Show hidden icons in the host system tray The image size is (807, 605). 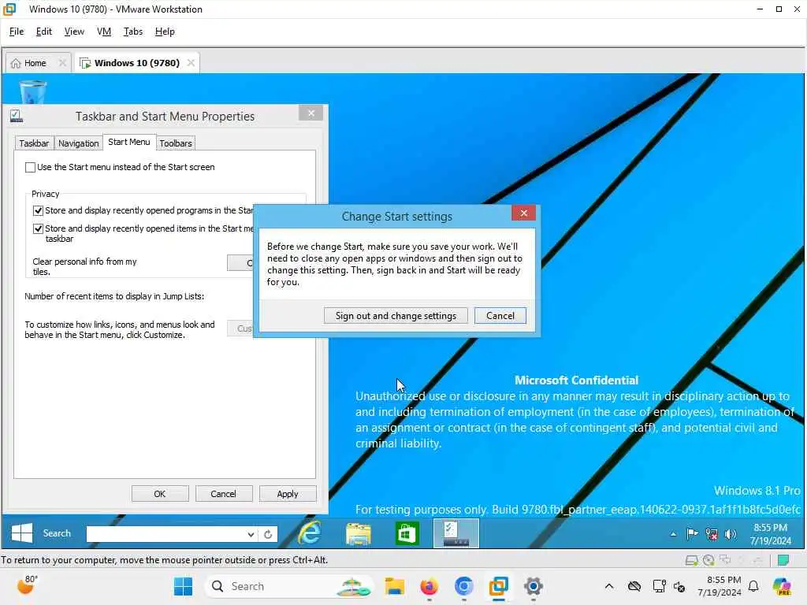pos(609,586)
